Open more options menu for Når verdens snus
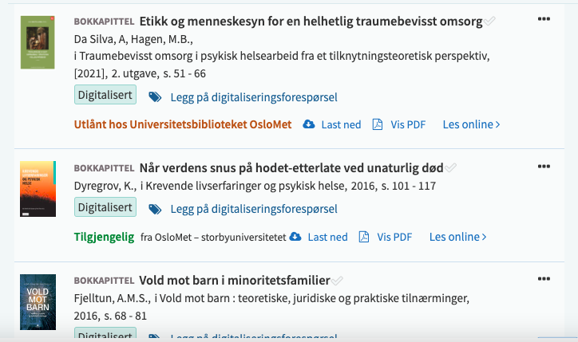578x342 pixels. [x=544, y=166]
